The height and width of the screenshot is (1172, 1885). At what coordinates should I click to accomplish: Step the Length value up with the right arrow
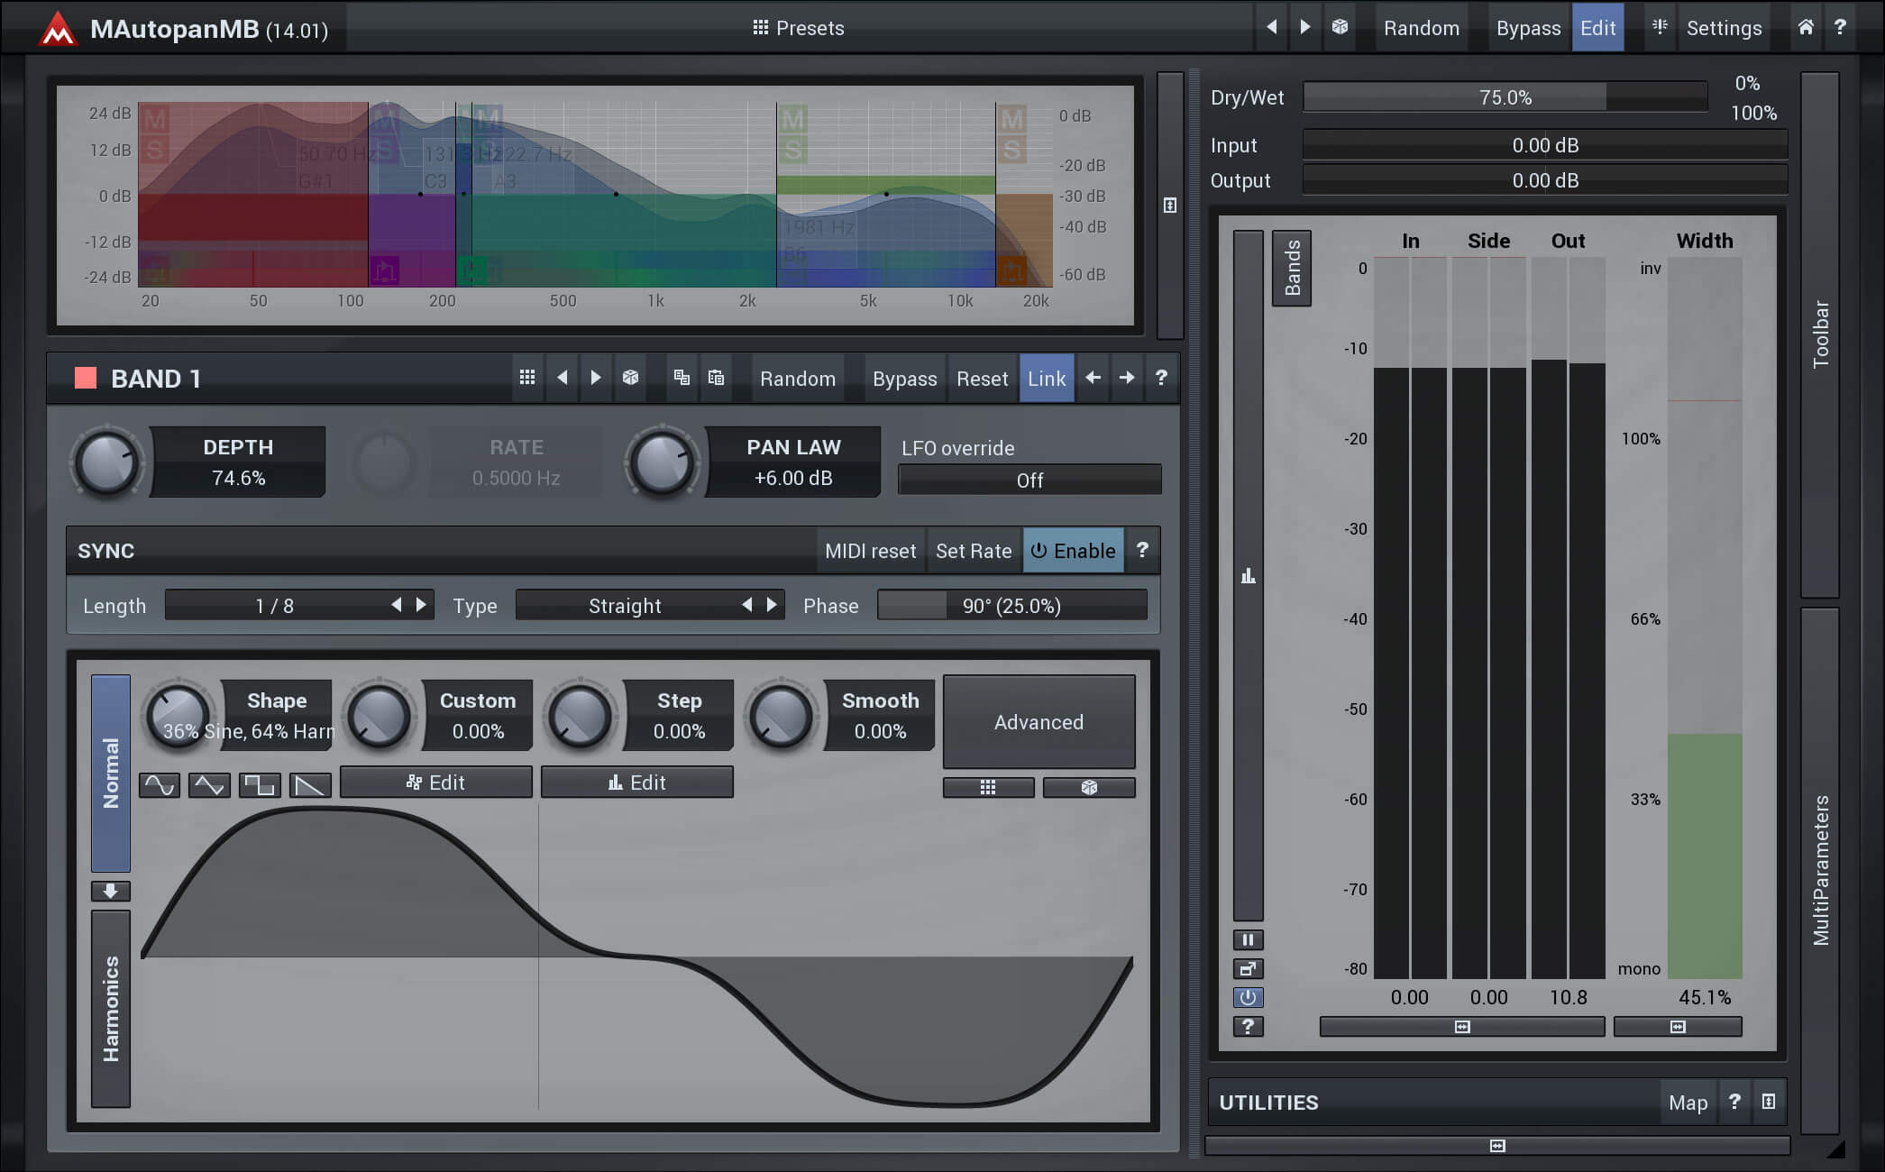point(420,605)
